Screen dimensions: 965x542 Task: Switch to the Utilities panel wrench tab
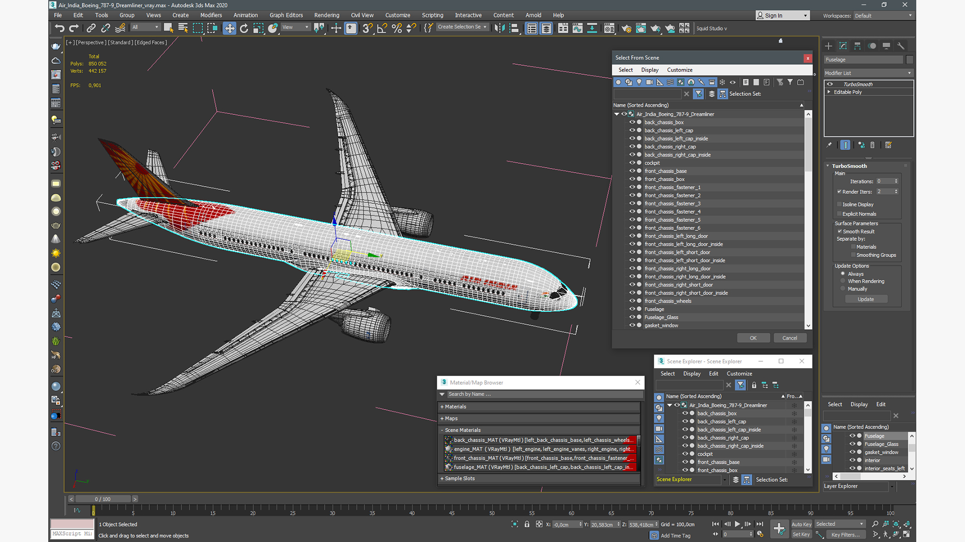(x=901, y=46)
